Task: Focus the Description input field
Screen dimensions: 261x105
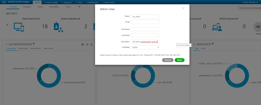Action: [145, 42]
